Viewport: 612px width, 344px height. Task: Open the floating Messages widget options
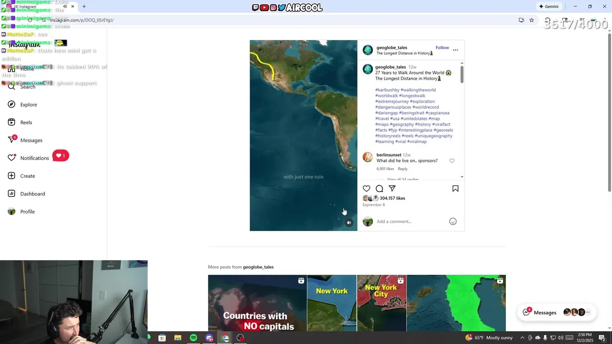(588, 312)
